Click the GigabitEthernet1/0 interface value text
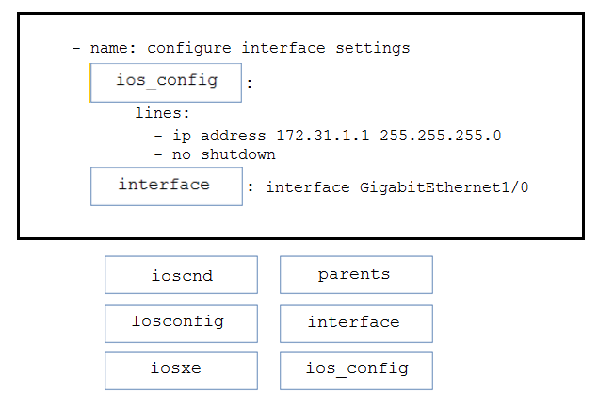This screenshot has height=405, width=598. [444, 187]
